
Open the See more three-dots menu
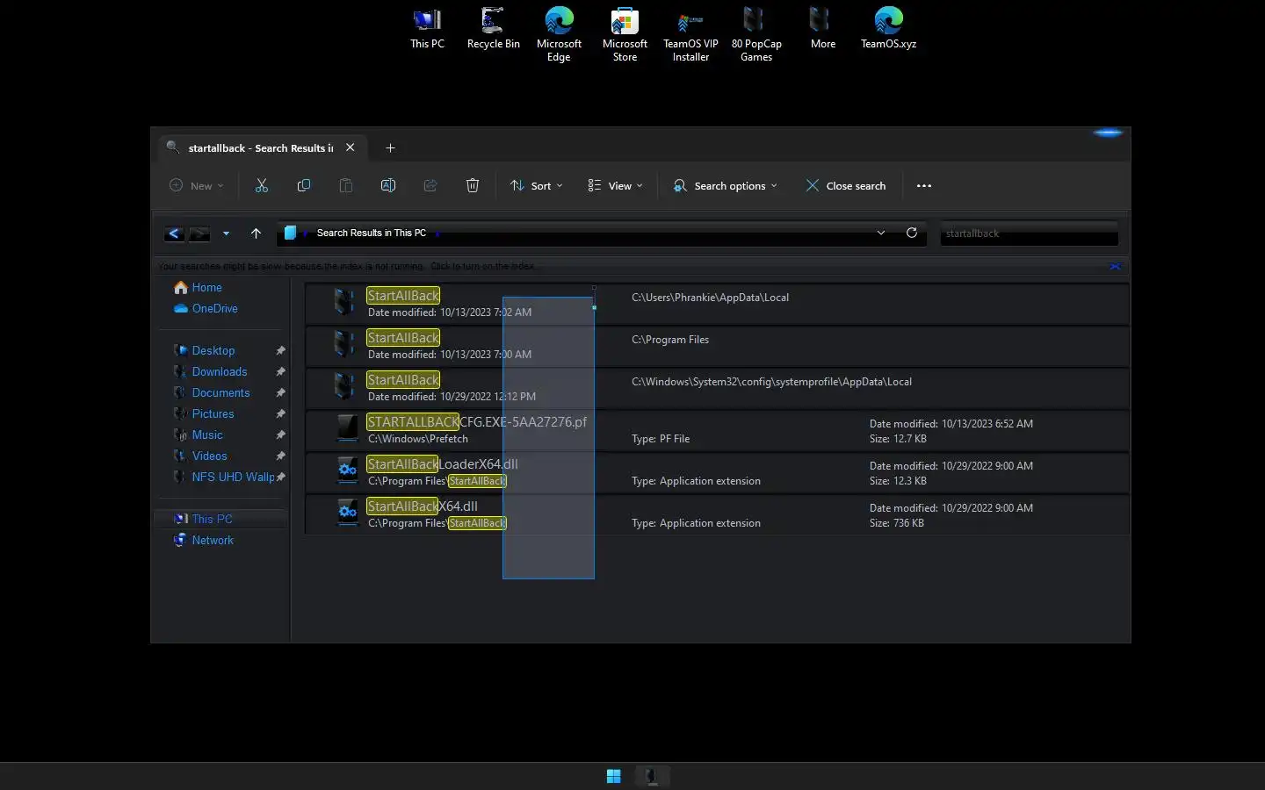tap(924, 185)
